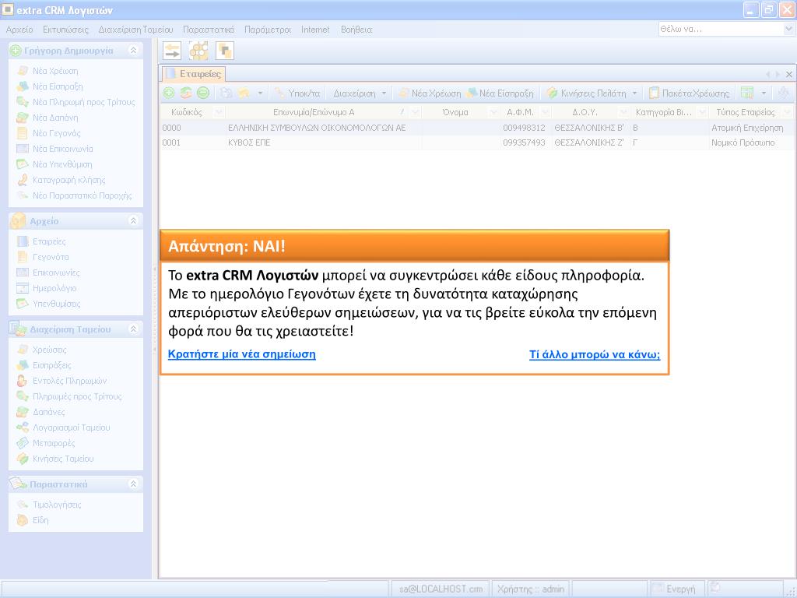Click the Τιμολογήσεις icon
Viewport: 797px width, 598px height.
(x=23, y=505)
